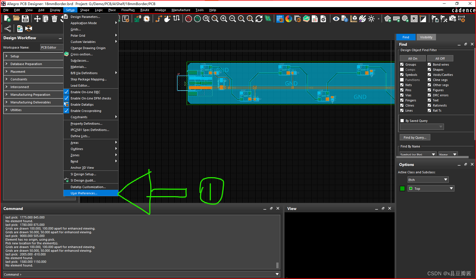Enable the Comps checkbox
The width and height of the screenshot is (476, 279).
click(x=402, y=70)
